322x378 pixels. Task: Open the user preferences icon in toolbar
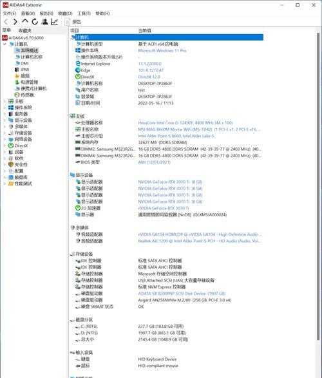click(44, 22)
